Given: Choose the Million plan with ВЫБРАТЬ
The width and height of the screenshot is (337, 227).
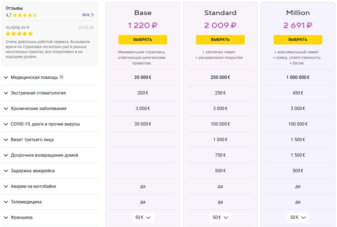Looking at the screenshot, I should click(298, 40).
